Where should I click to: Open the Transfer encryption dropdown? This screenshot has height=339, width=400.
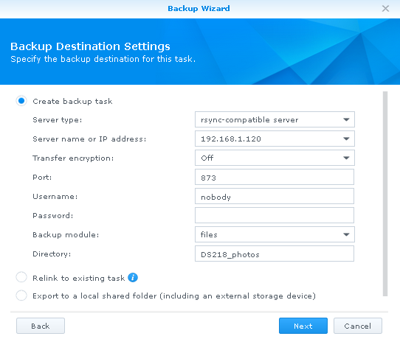275,158
